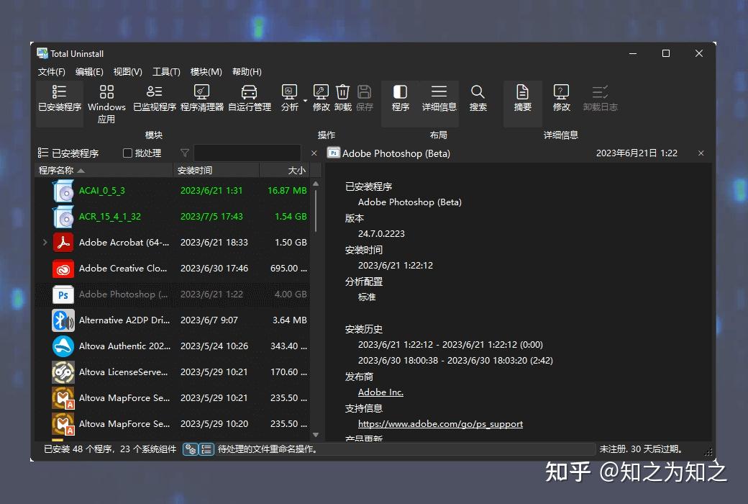Click the program list scroll down arrow
748x504 pixels.
[315, 435]
